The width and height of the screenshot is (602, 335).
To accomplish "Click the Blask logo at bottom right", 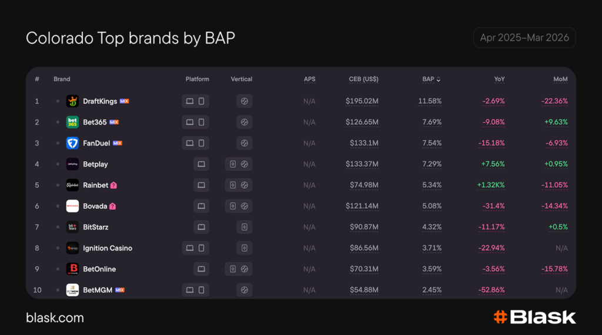I will pos(534,317).
